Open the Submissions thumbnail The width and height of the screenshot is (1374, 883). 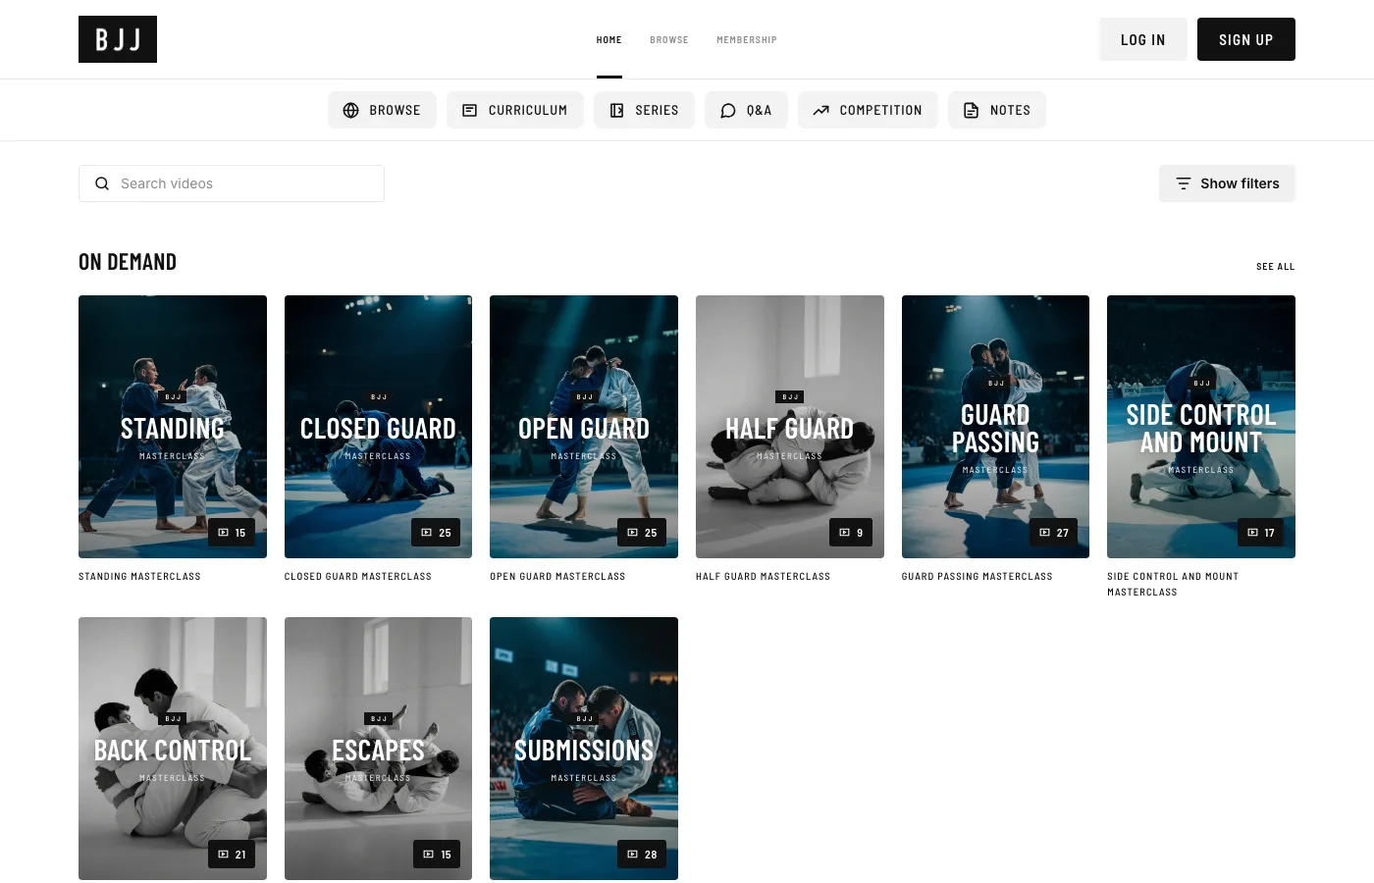click(584, 749)
